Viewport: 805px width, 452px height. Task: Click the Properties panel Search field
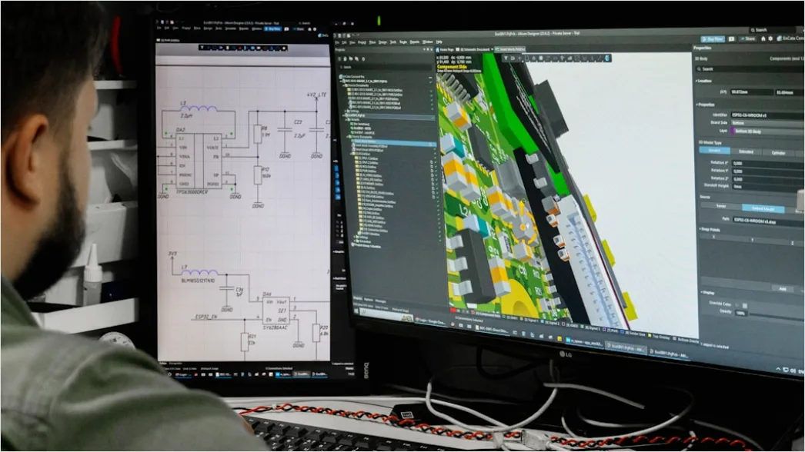749,69
